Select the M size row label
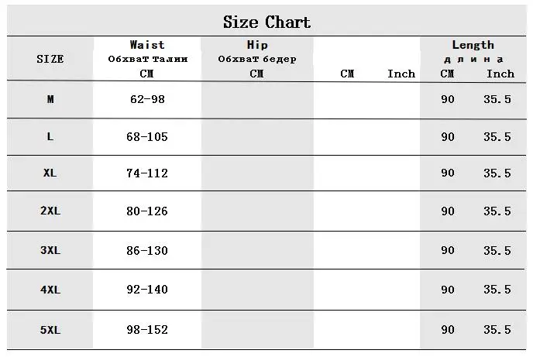The width and height of the screenshot is (533, 357). tap(50, 99)
